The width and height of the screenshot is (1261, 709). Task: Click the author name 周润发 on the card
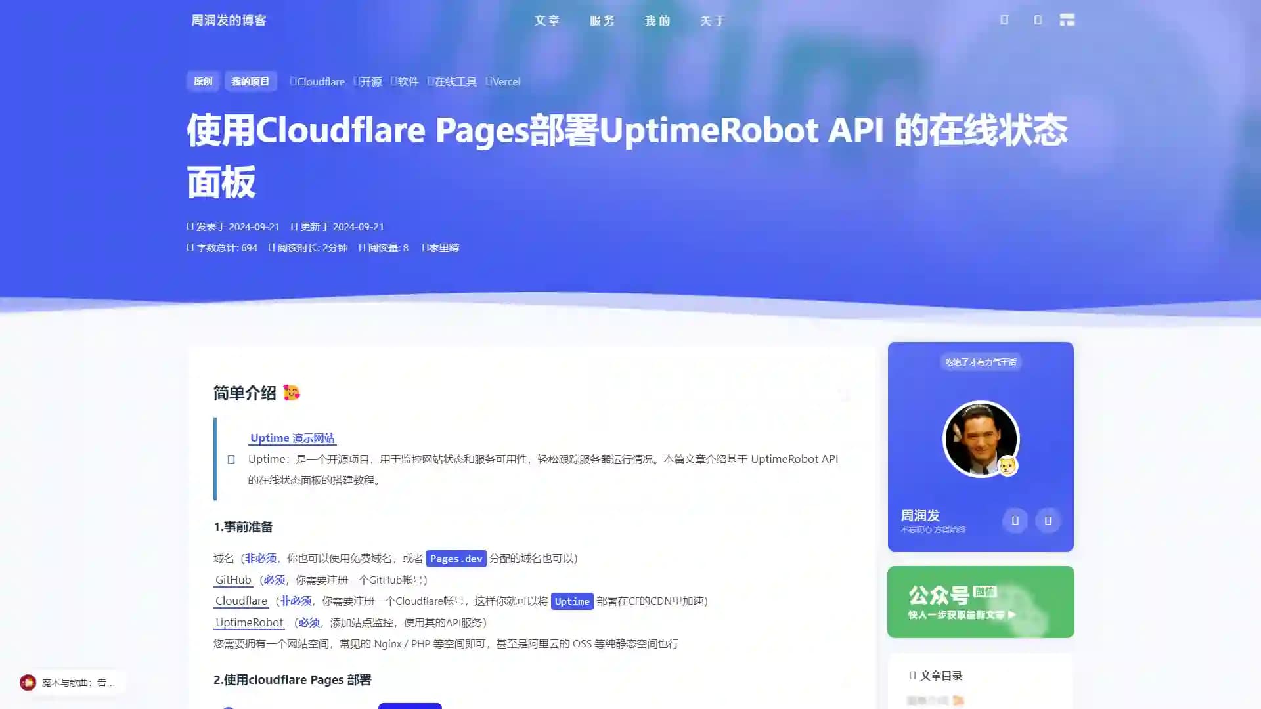pos(920,515)
